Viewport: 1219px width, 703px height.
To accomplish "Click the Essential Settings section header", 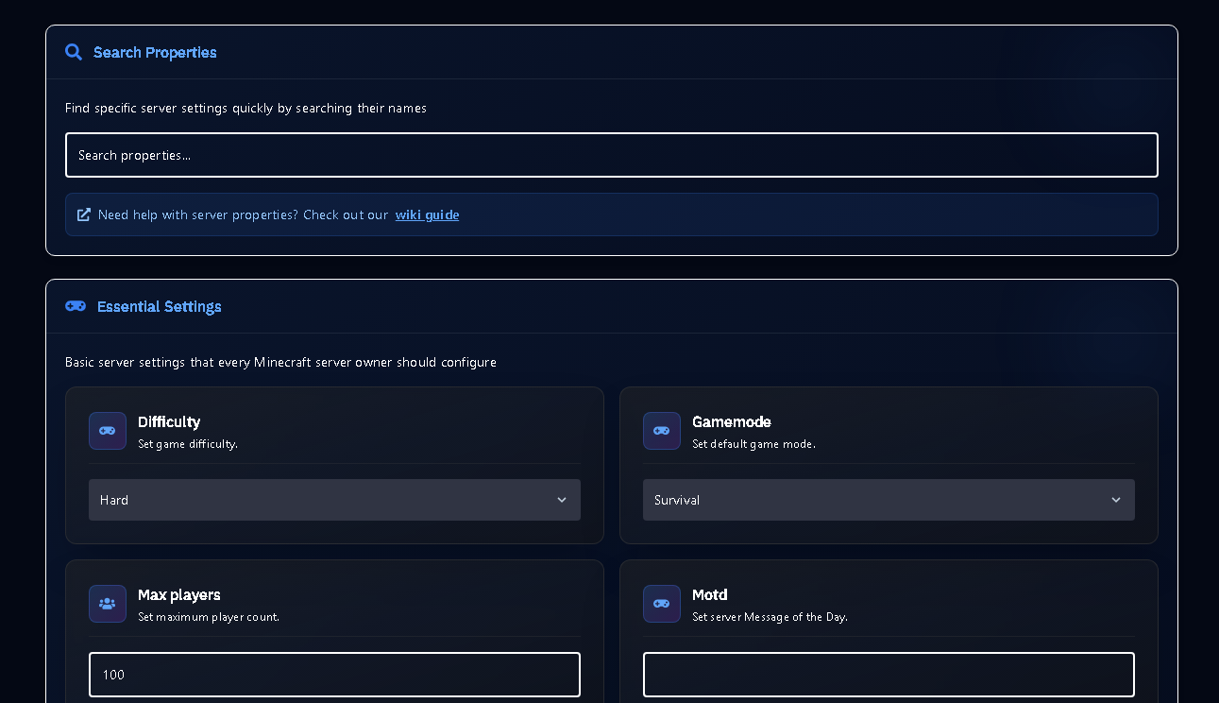I will pyautogui.click(x=159, y=306).
